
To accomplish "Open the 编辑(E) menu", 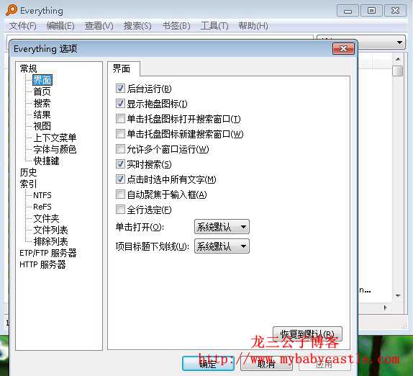I will (x=60, y=26).
